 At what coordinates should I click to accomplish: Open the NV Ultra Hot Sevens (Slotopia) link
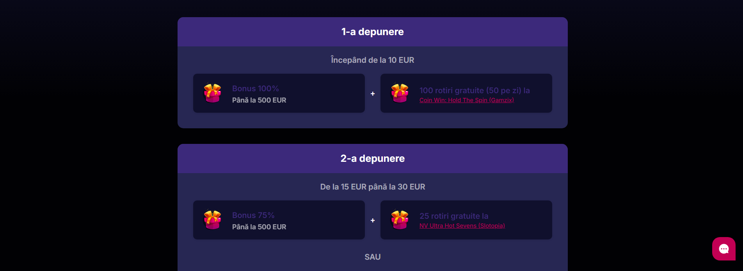462,225
